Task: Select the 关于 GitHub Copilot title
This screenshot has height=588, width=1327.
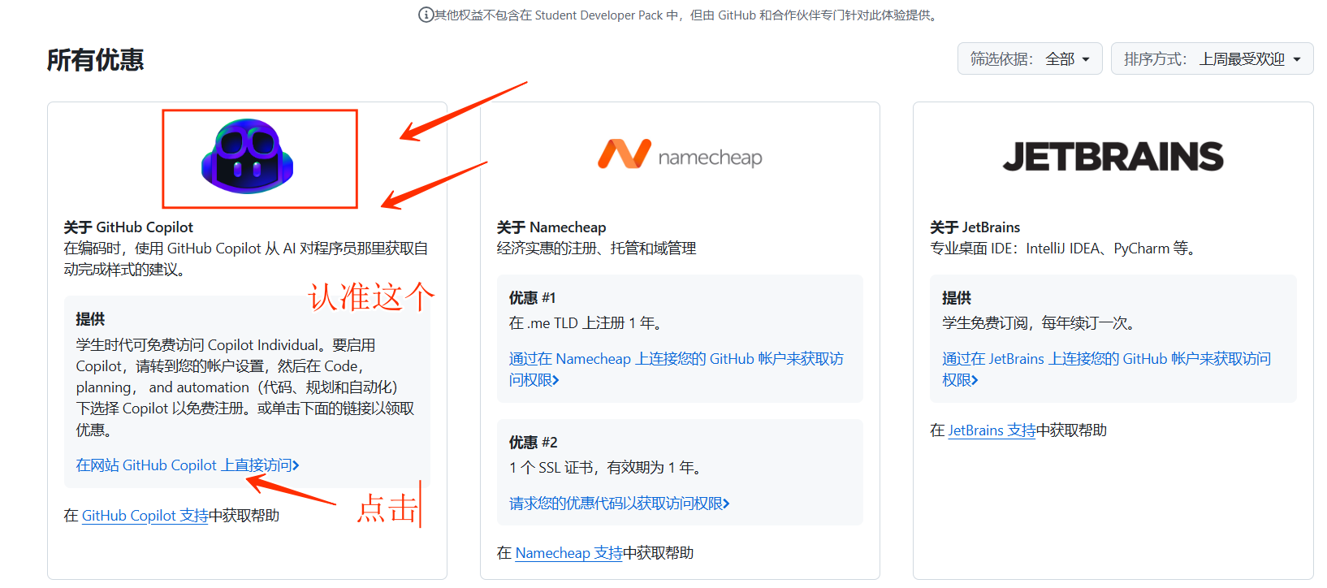Action: 128,227
